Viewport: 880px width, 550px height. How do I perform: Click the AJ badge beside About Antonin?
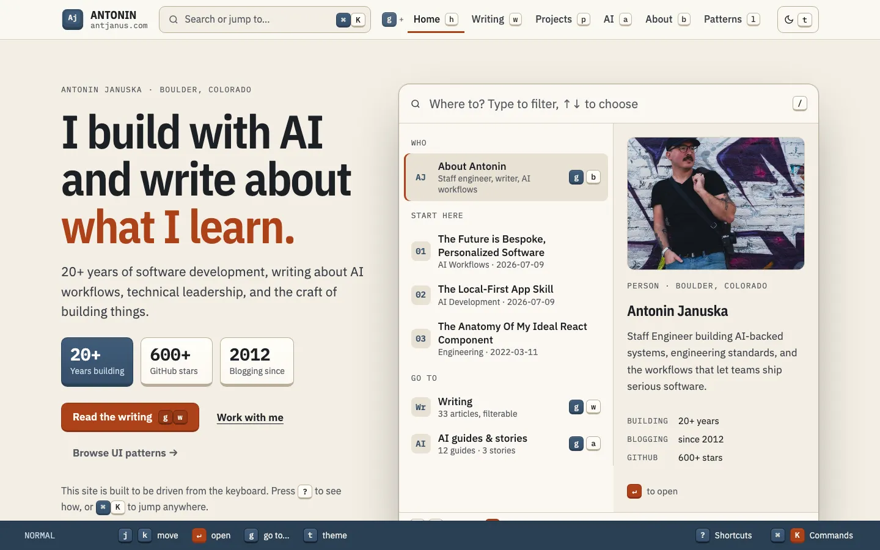421,177
